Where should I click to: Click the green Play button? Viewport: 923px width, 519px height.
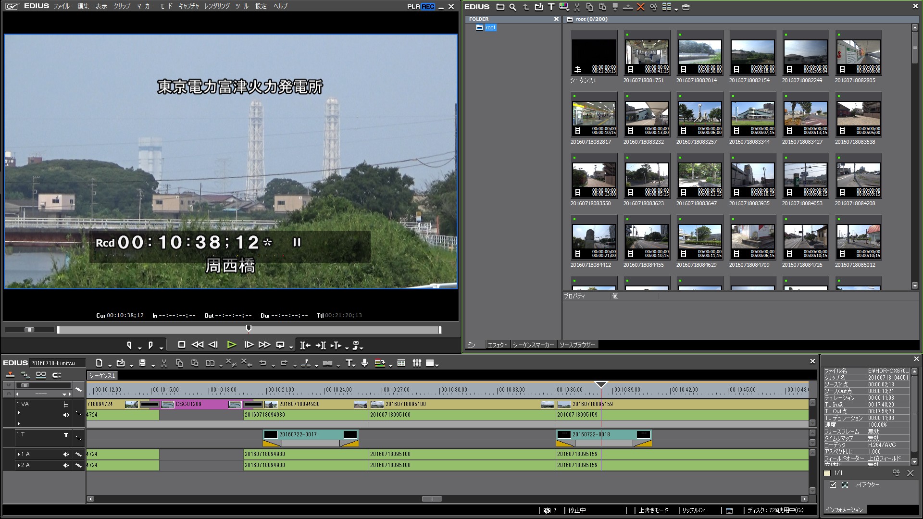(x=231, y=345)
